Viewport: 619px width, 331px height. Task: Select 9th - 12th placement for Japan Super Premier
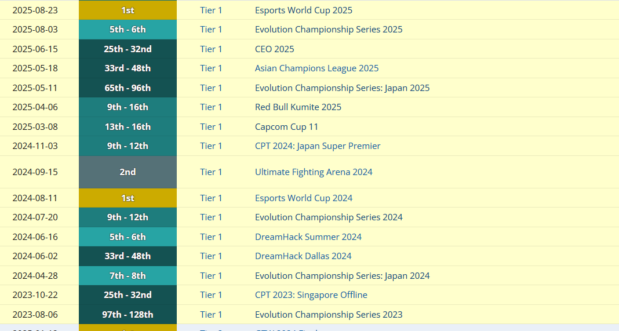(128, 146)
